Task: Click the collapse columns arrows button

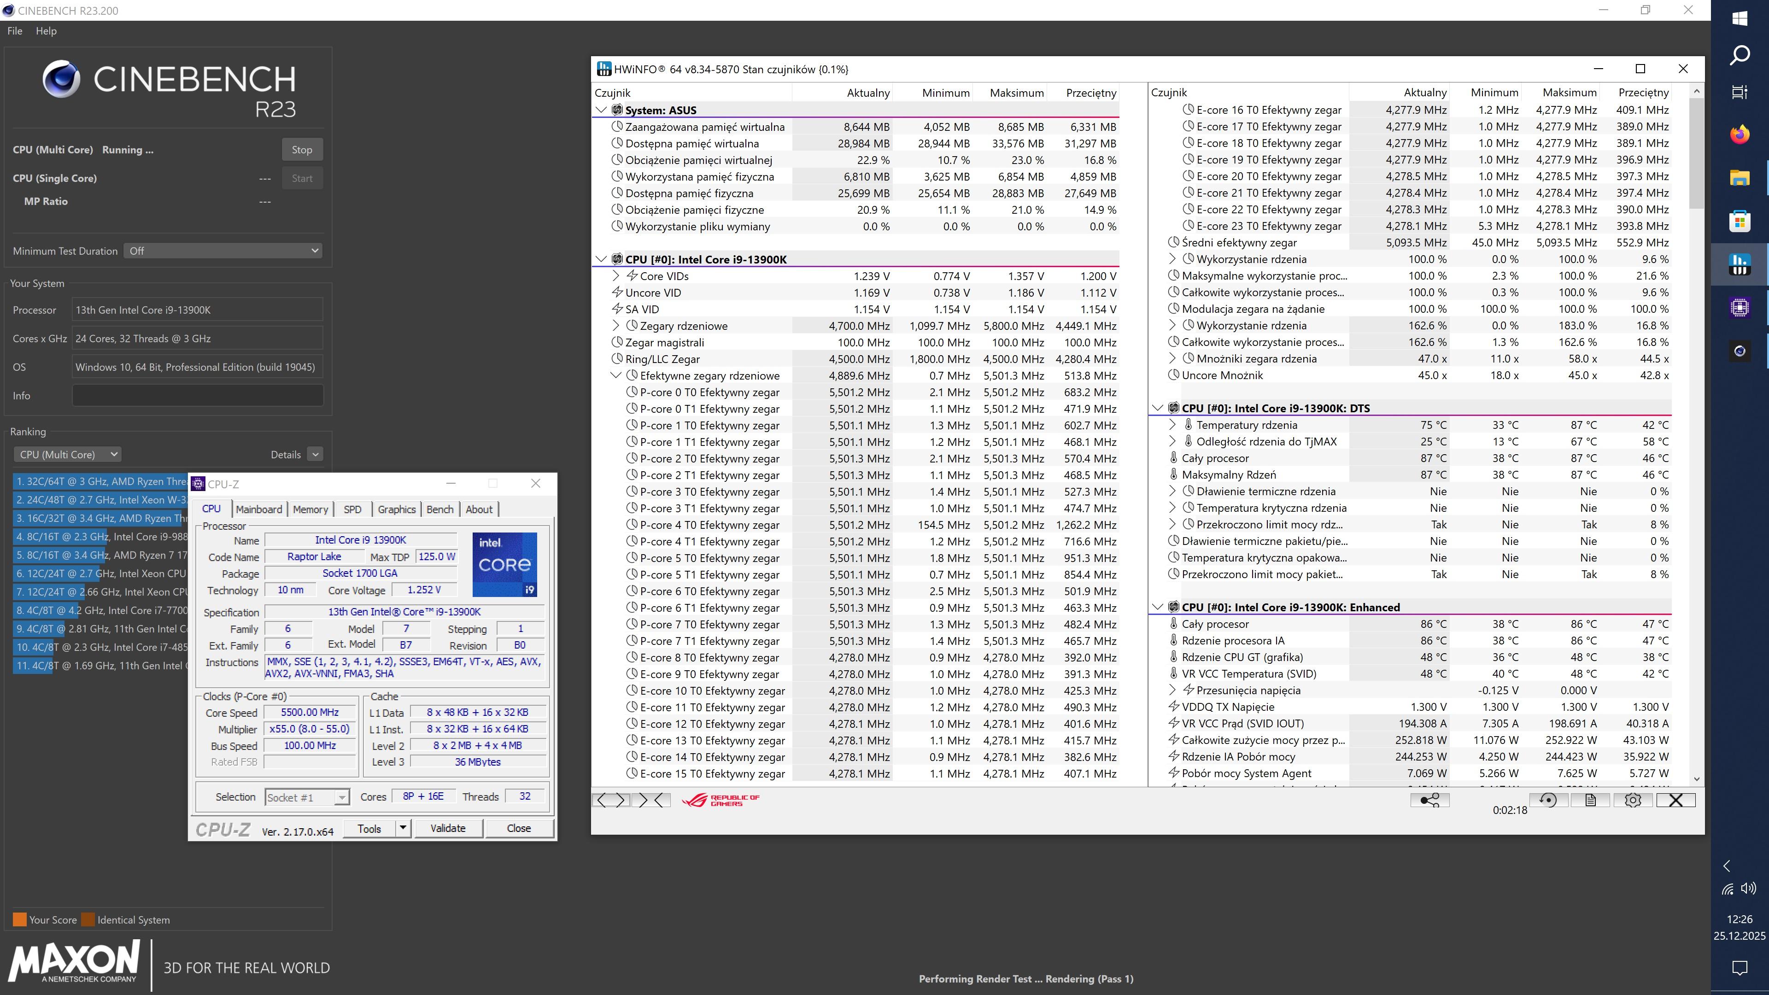Action: [x=652, y=800]
